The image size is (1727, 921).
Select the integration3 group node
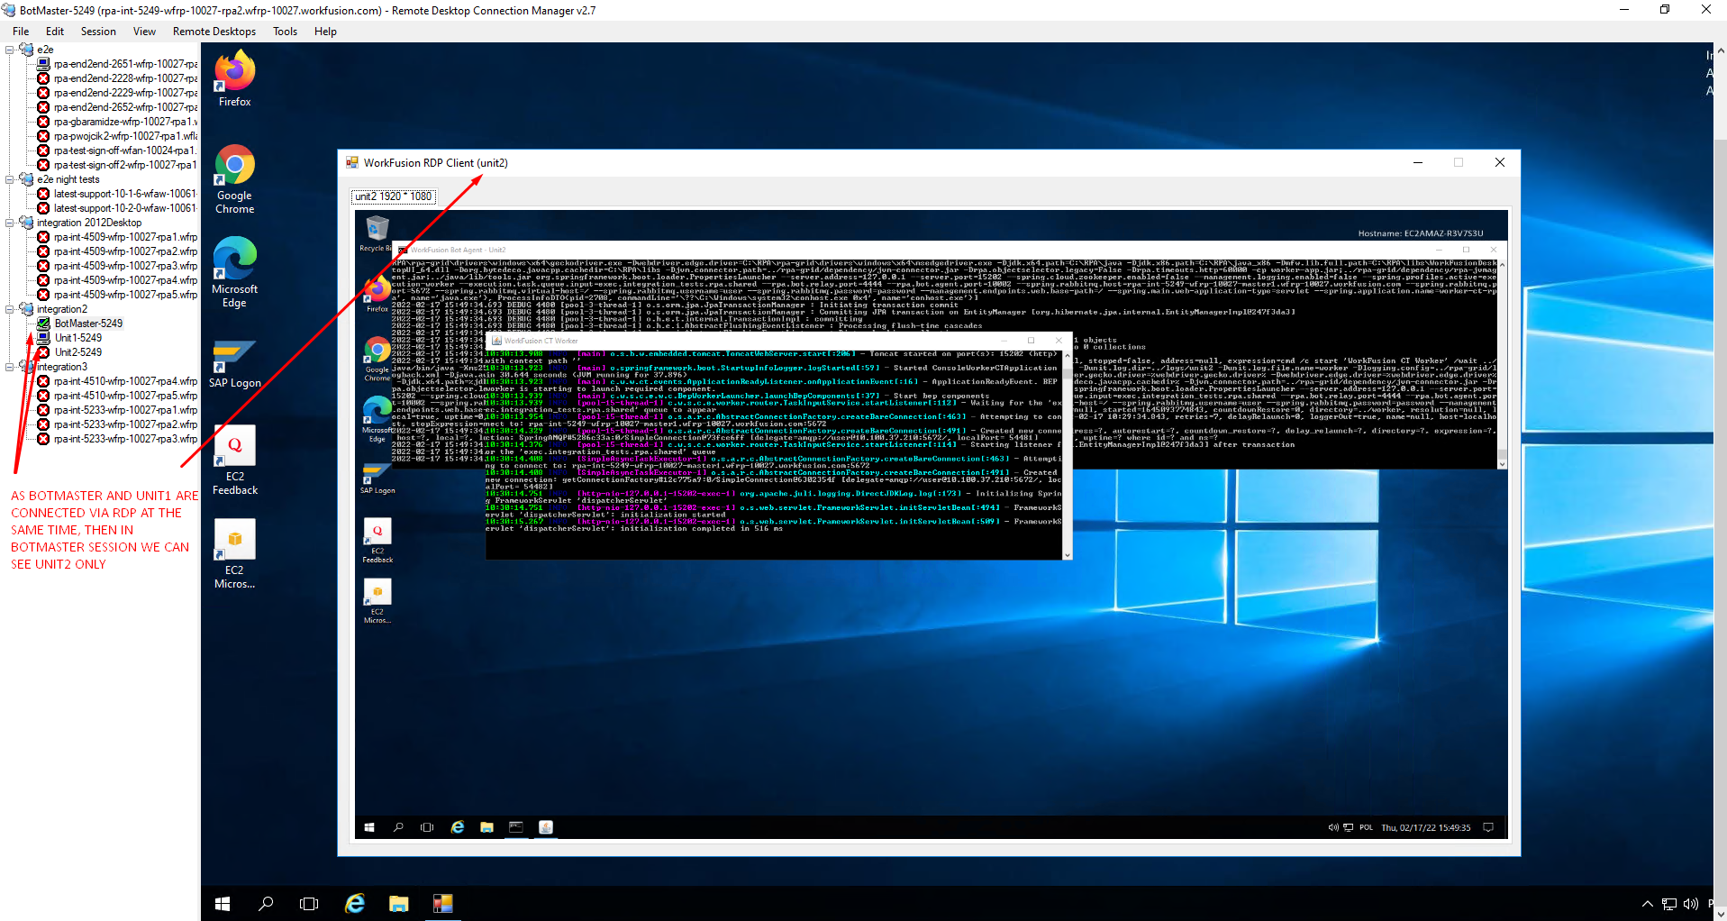(62, 367)
